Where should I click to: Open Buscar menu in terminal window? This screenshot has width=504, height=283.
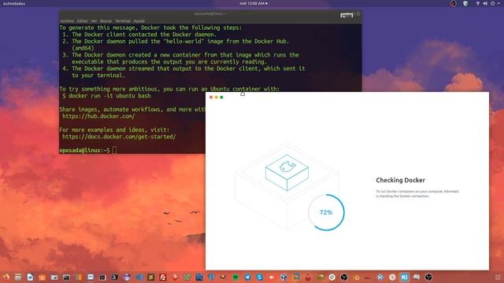point(106,21)
